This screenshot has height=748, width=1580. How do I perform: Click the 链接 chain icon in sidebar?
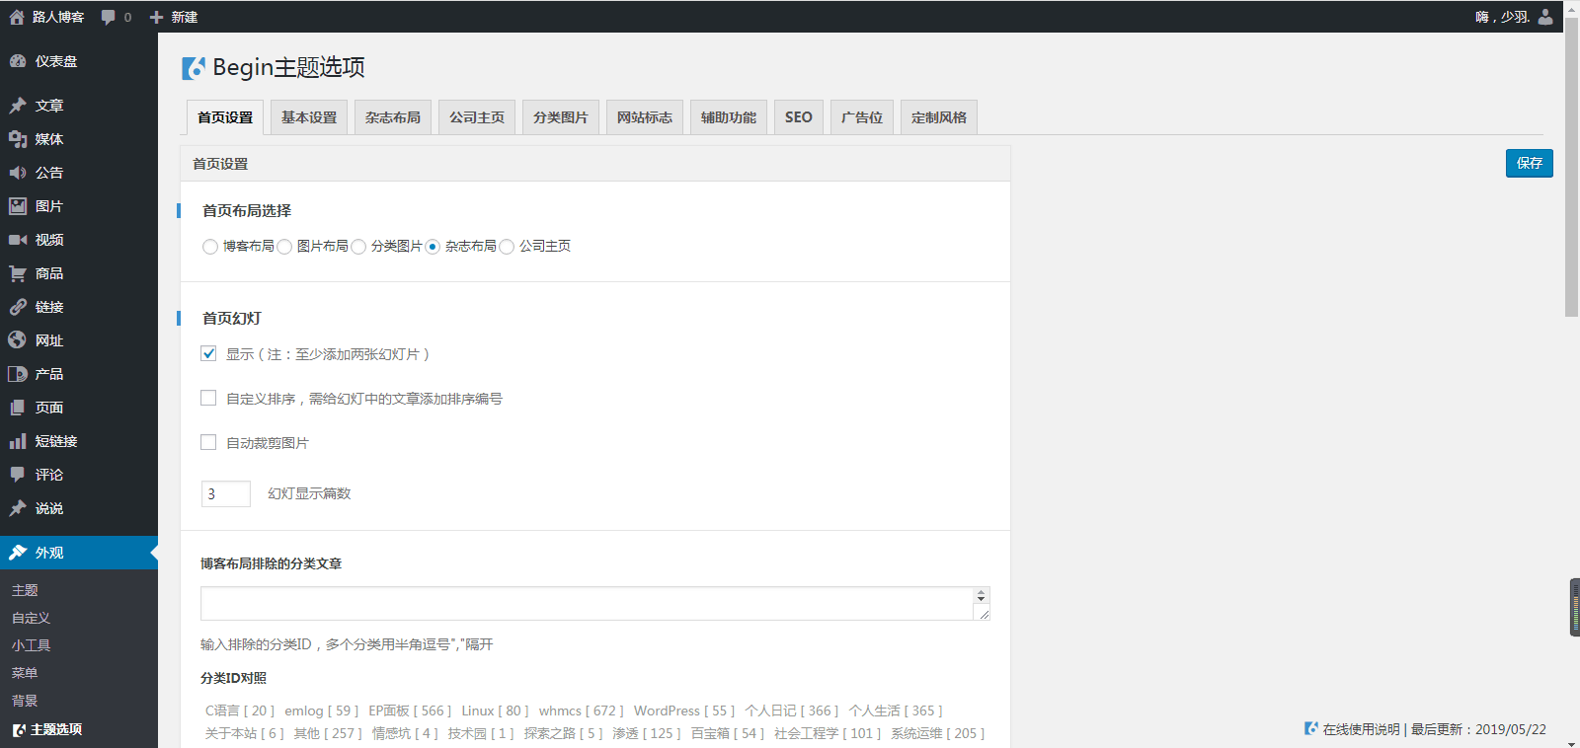(x=18, y=307)
